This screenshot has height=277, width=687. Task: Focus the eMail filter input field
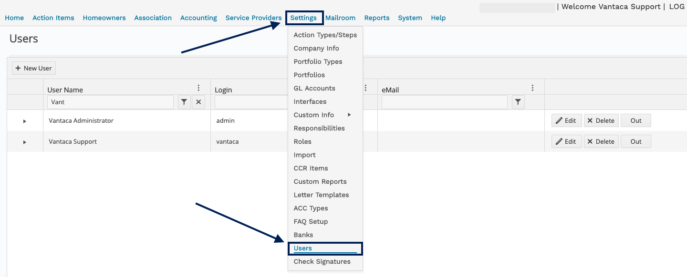click(445, 102)
